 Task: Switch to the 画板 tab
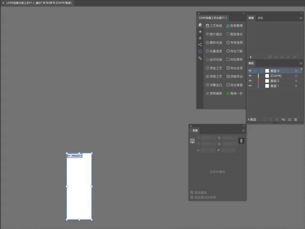[x=261, y=18]
